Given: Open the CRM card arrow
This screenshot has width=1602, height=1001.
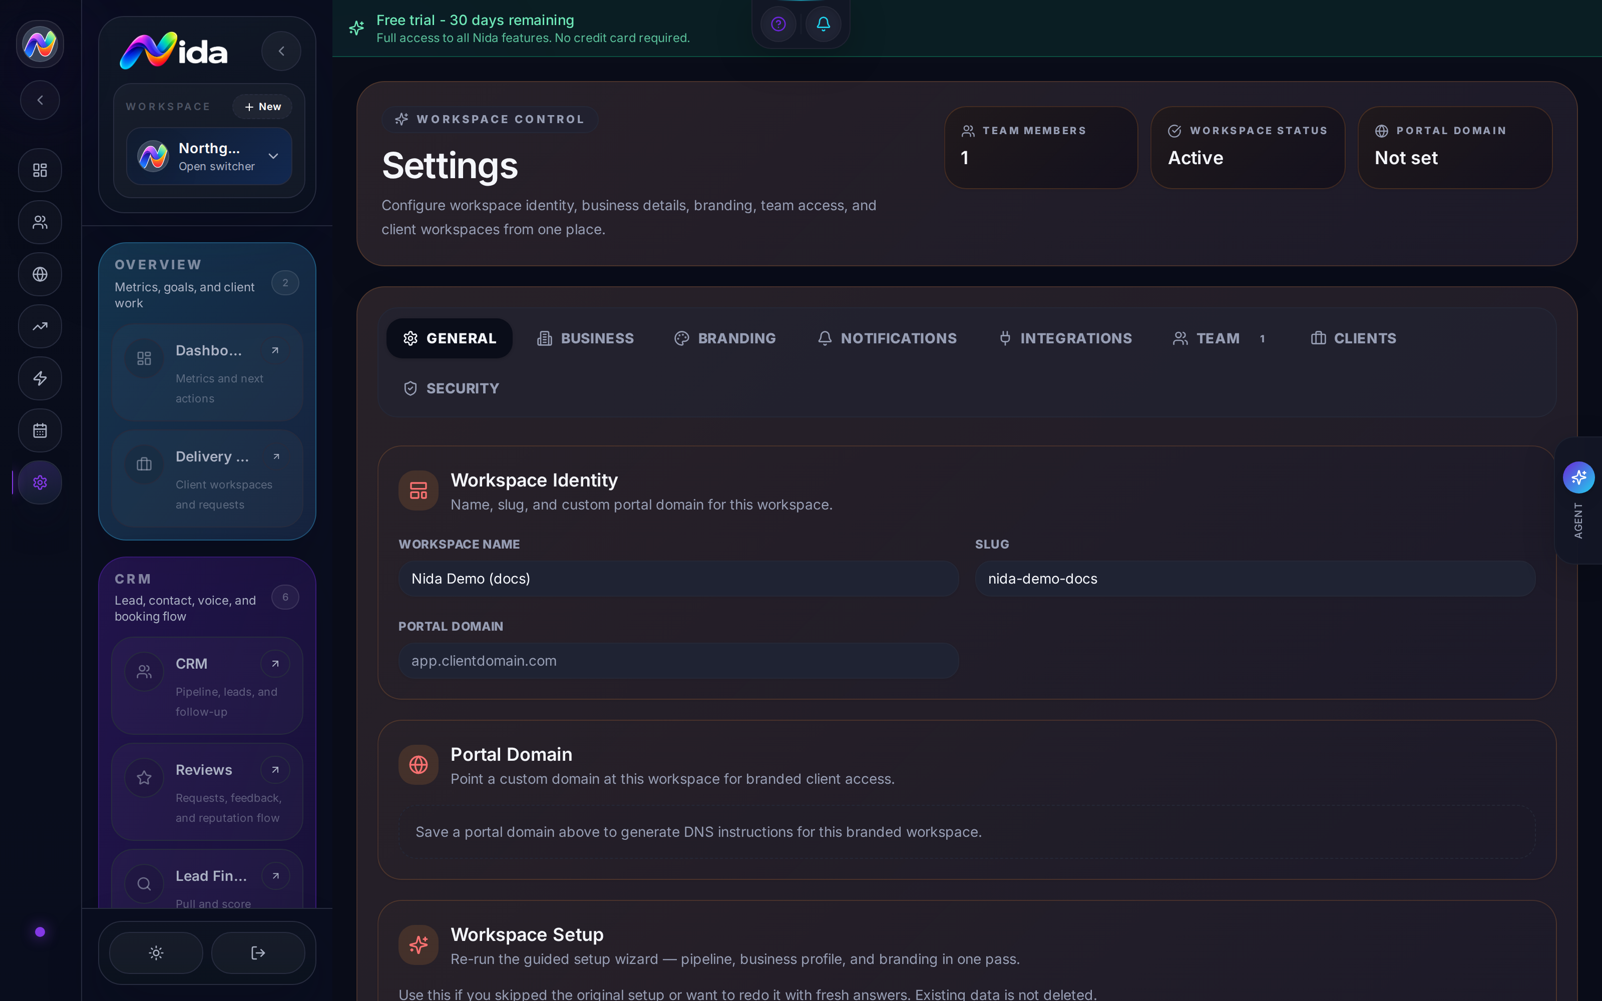Looking at the screenshot, I should click(275, 664).
